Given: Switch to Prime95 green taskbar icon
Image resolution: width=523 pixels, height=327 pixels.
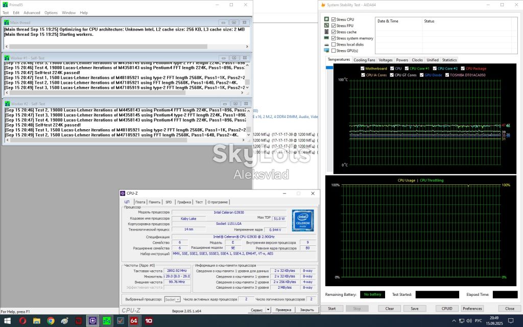Looking at the screenshot, I should [x=106, y=321].
